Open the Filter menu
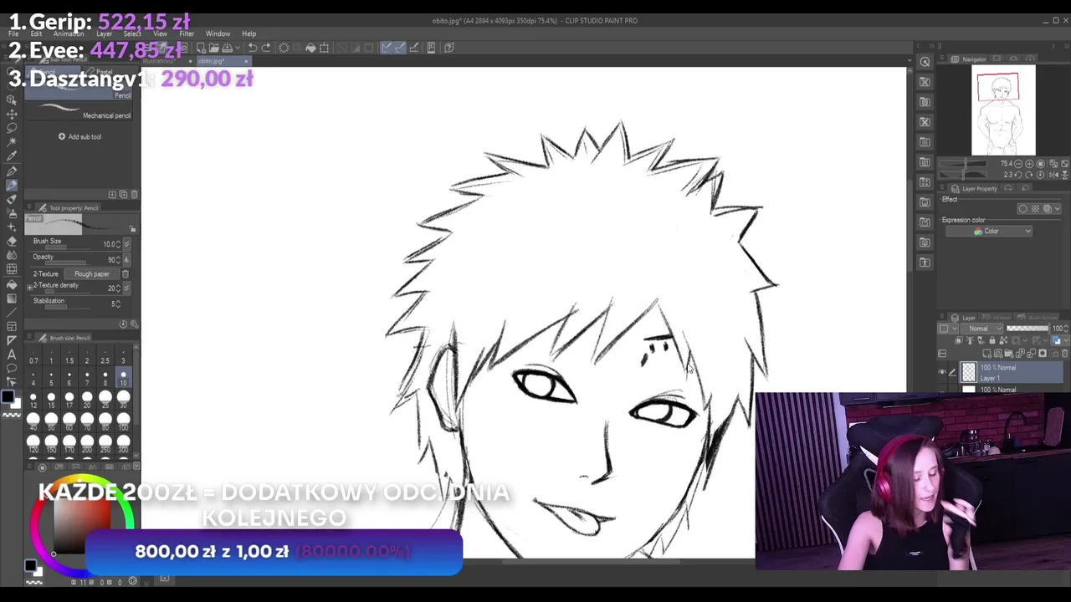This screenshot has width=1071, height=602. 187,33
